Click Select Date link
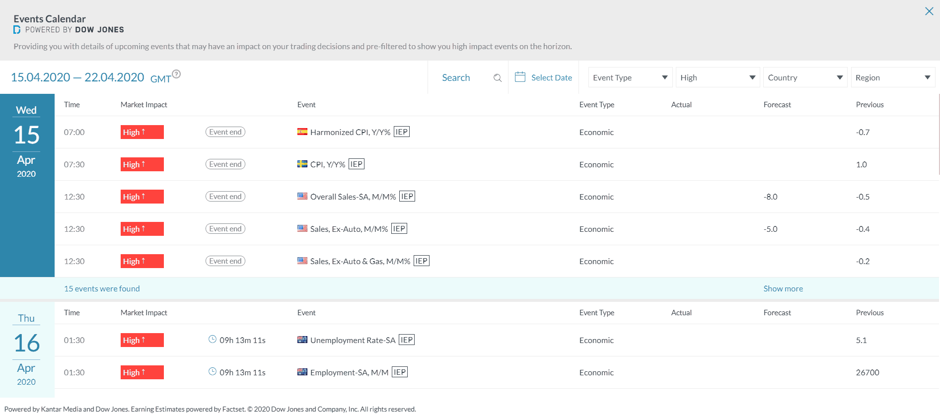 click(552, 77)
